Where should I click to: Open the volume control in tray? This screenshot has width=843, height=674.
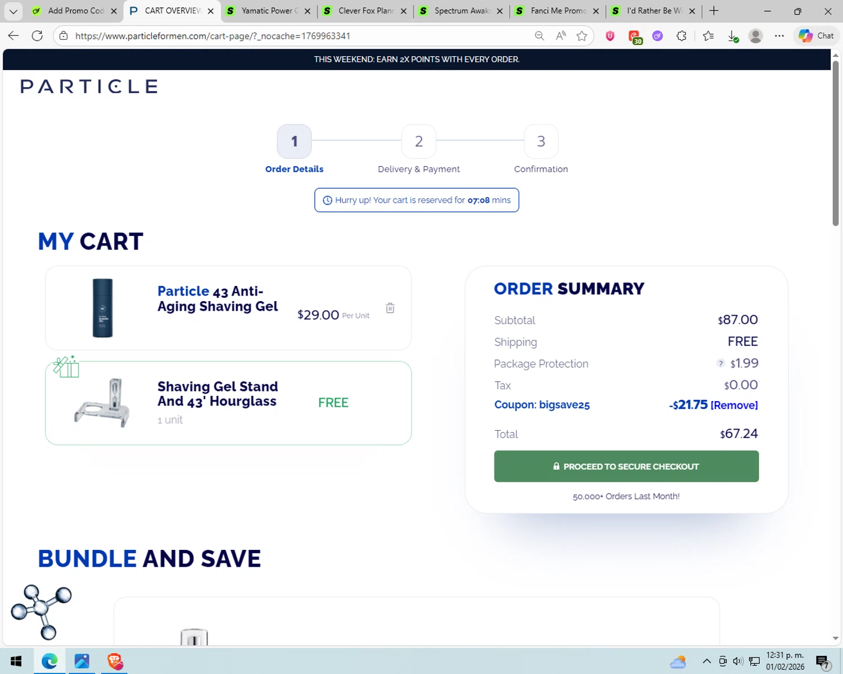pos(738,661)
